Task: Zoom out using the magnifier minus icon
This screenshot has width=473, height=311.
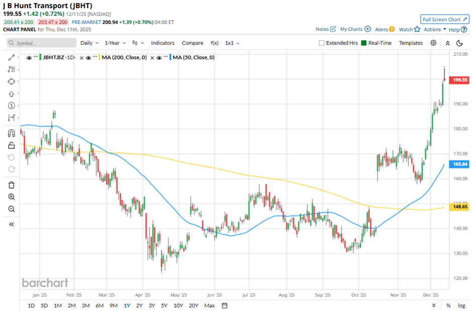Action: (11, 209)
